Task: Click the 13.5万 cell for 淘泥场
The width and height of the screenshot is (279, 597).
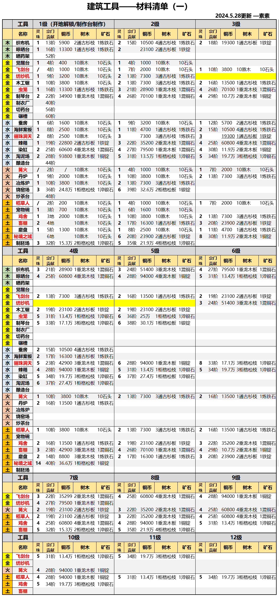Action: (147, 156)
